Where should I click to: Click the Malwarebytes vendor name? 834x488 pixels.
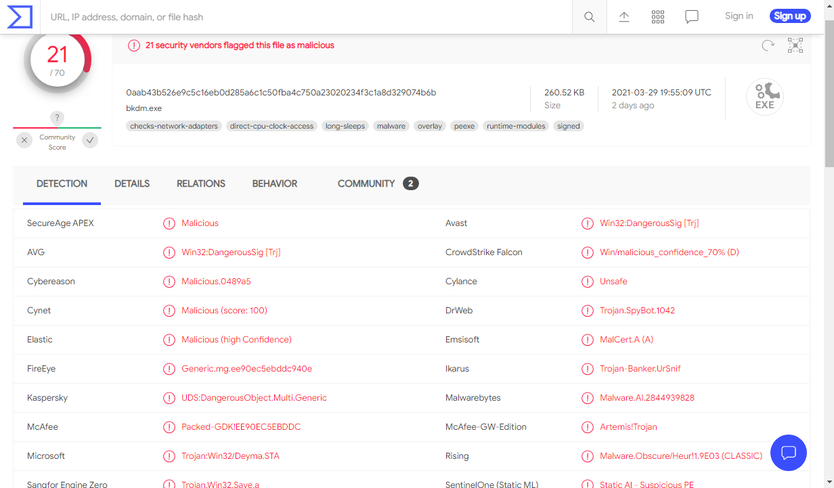pyautogui.click(x=473, y=398)
